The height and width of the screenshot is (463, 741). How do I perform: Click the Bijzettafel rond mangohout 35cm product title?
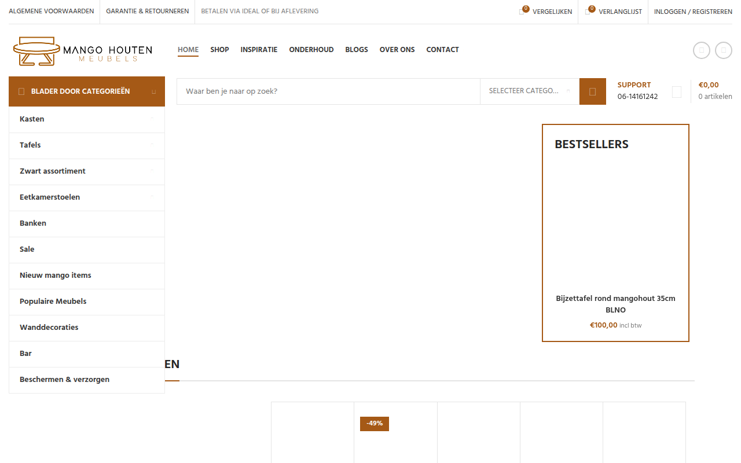(x=615, y=304)
